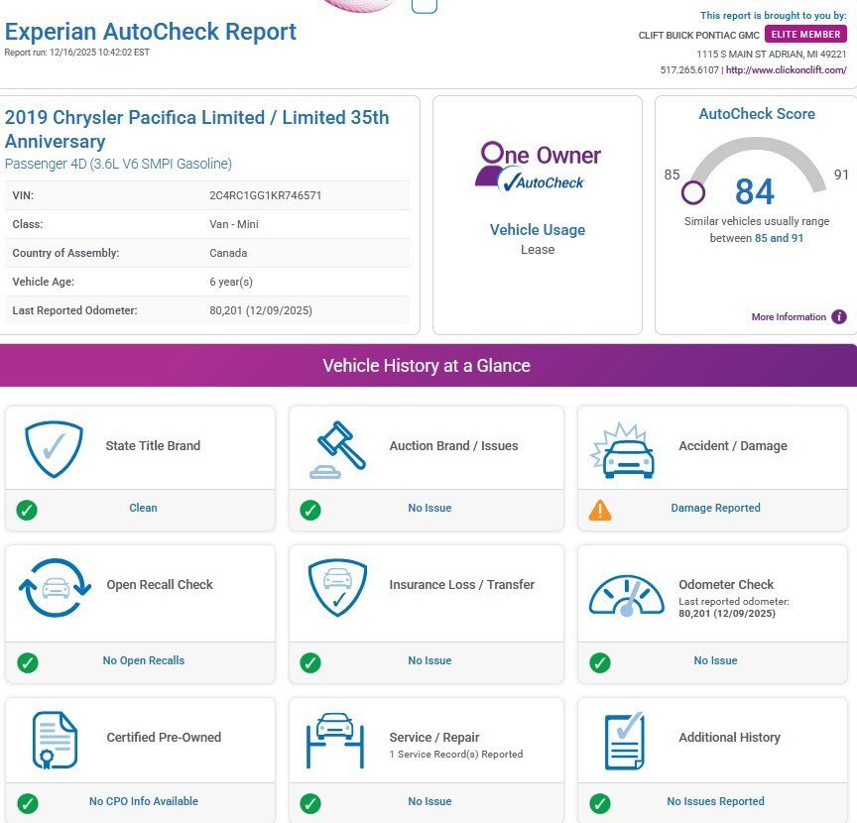Click the Service / Repair car lift icon
This screenshot has height=823, width=857.
click(335, 740)
